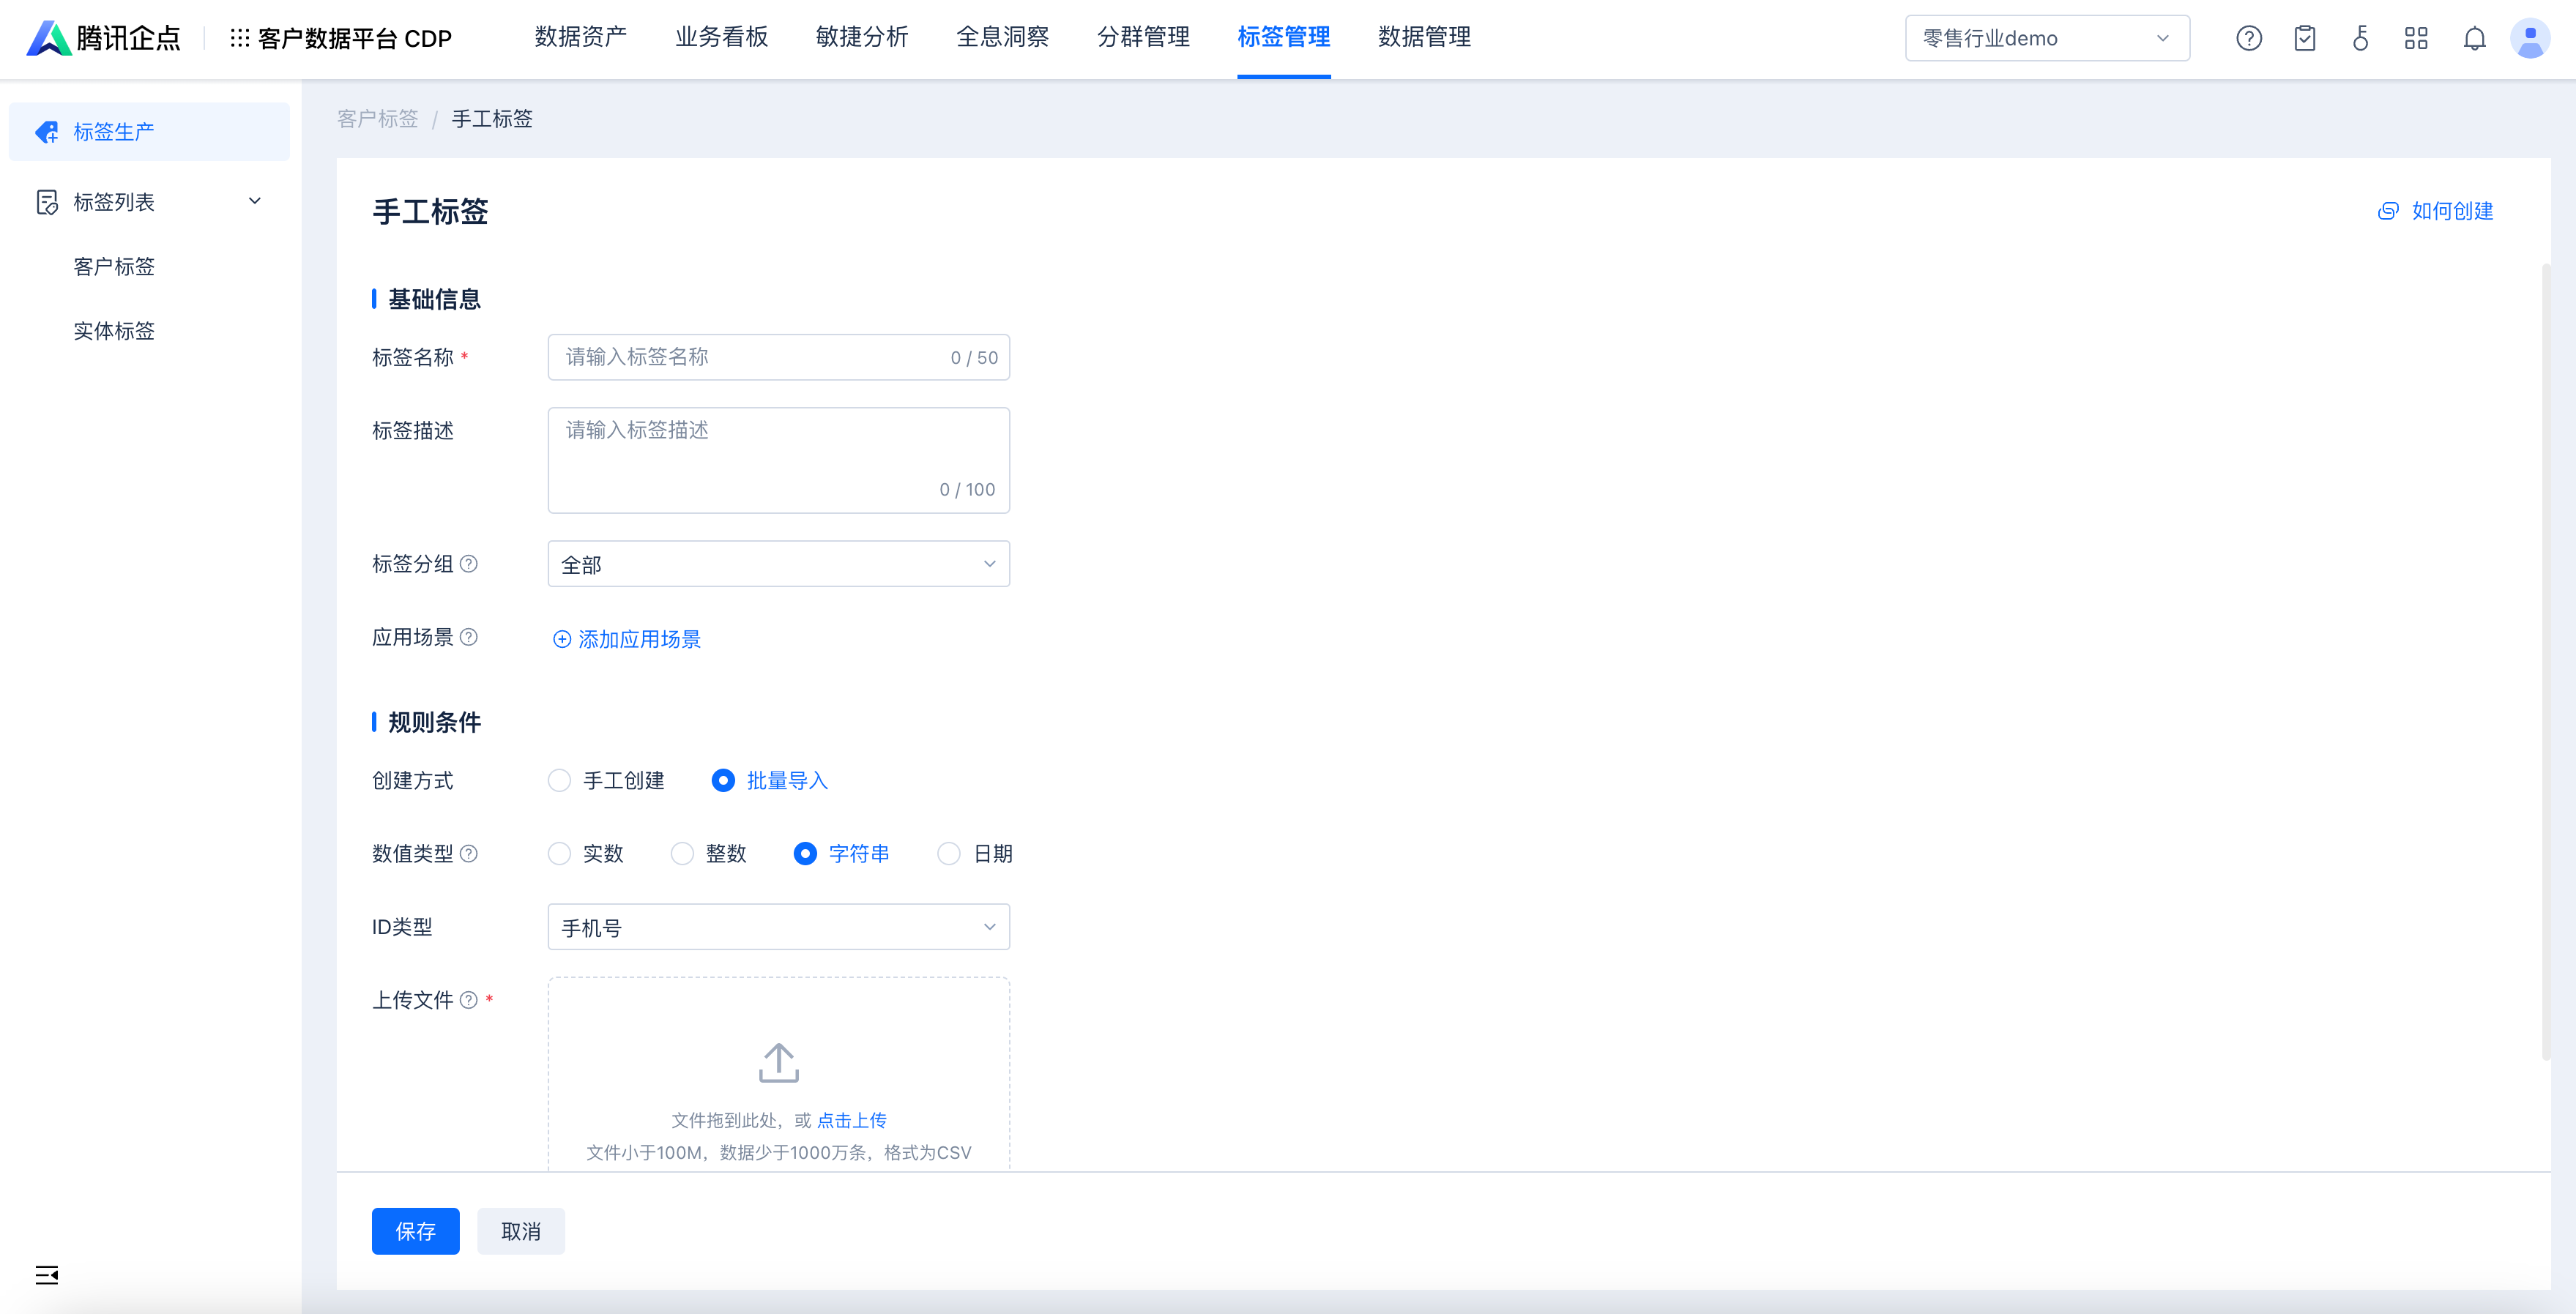Click 客户数据平台 CDP title
This screenshot has width=2576, height=1314.
point(355,38)
